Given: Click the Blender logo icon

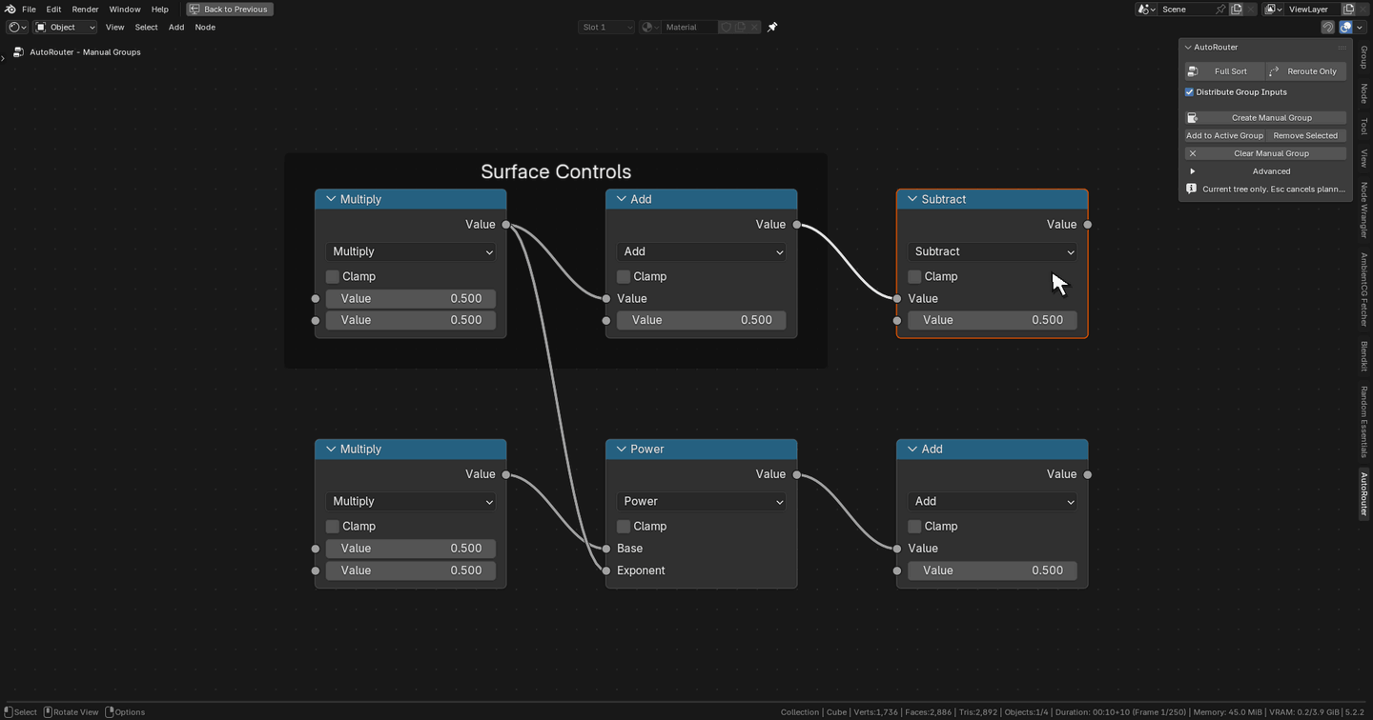Looking at the screenshot, I should [10, 9].
